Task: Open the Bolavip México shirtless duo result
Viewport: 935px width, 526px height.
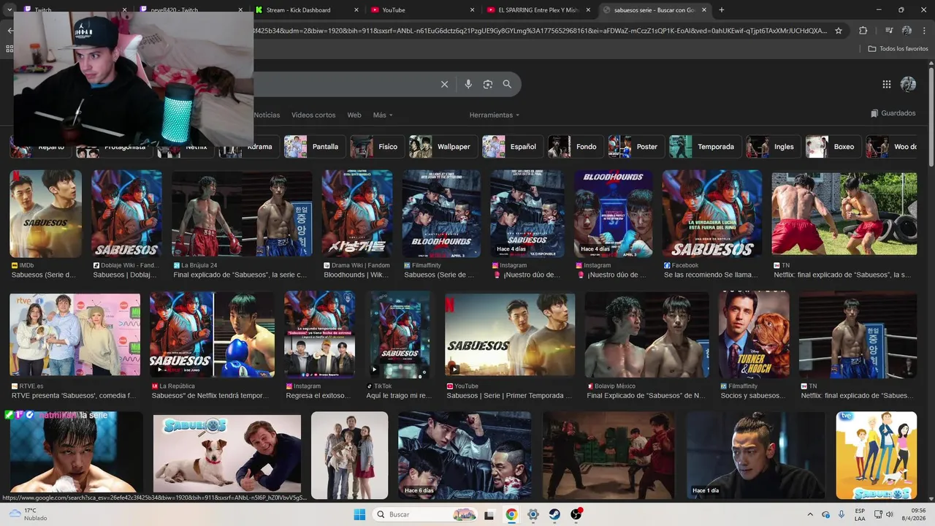Action: (647, 335)
